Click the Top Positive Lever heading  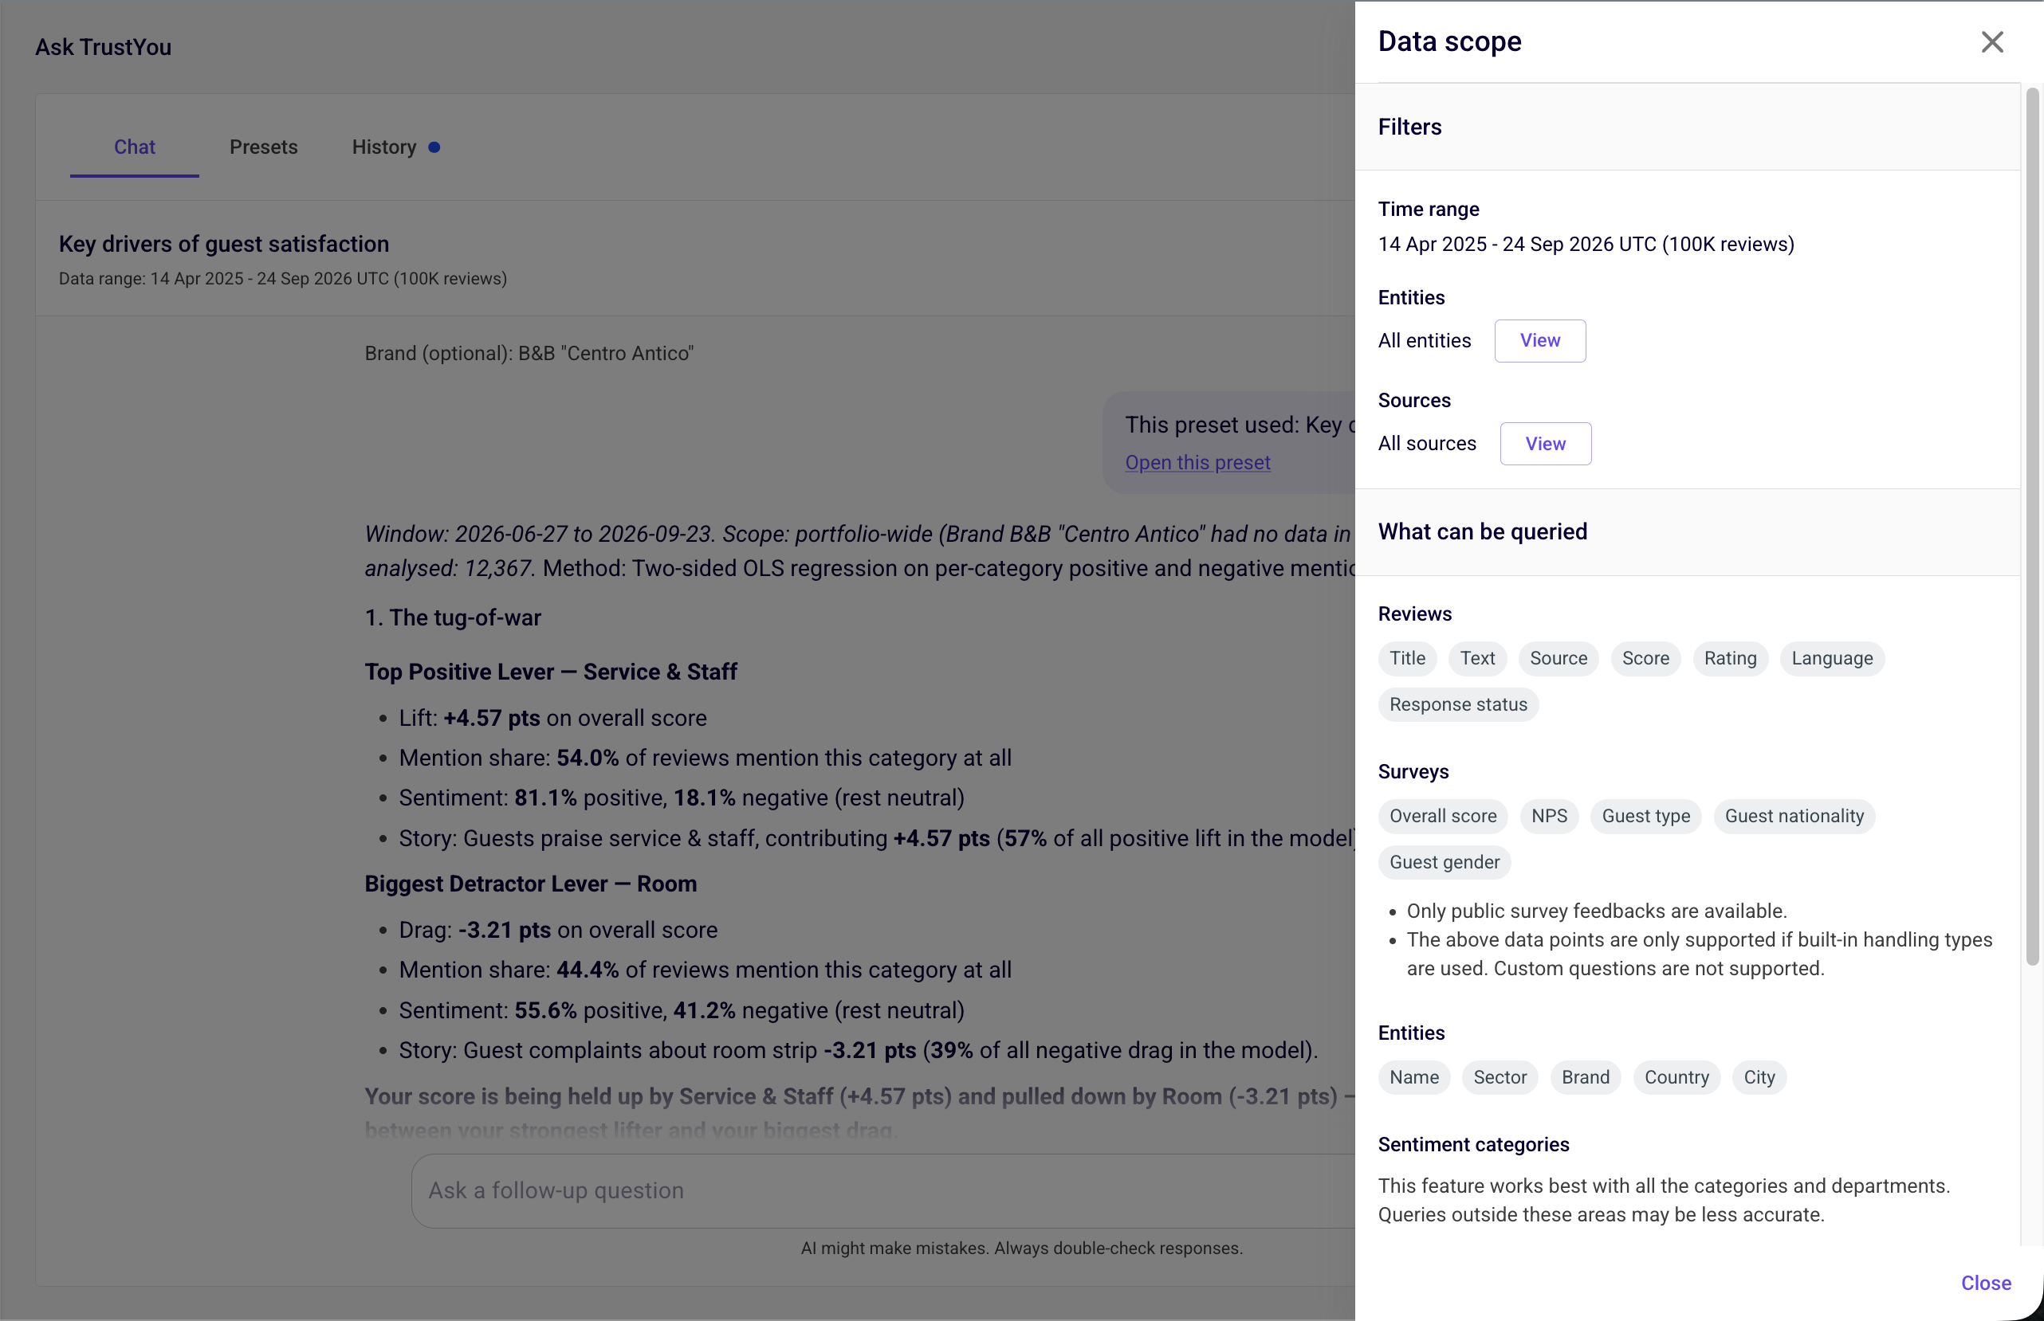coord(551,672)
